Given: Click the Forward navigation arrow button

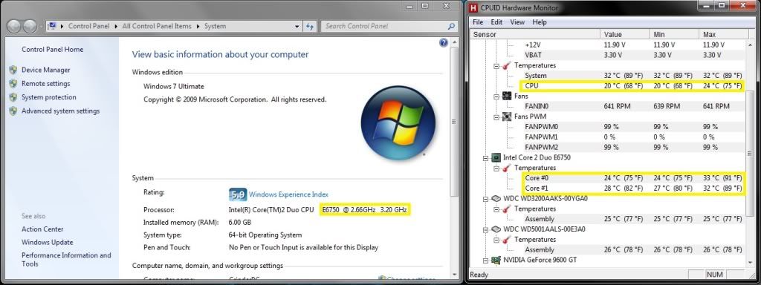Looking at the screenshot, I should coord(30,26).
